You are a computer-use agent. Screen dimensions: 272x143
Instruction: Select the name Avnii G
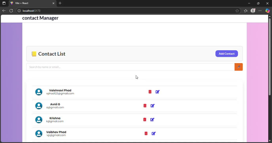(x=55, y=104)
